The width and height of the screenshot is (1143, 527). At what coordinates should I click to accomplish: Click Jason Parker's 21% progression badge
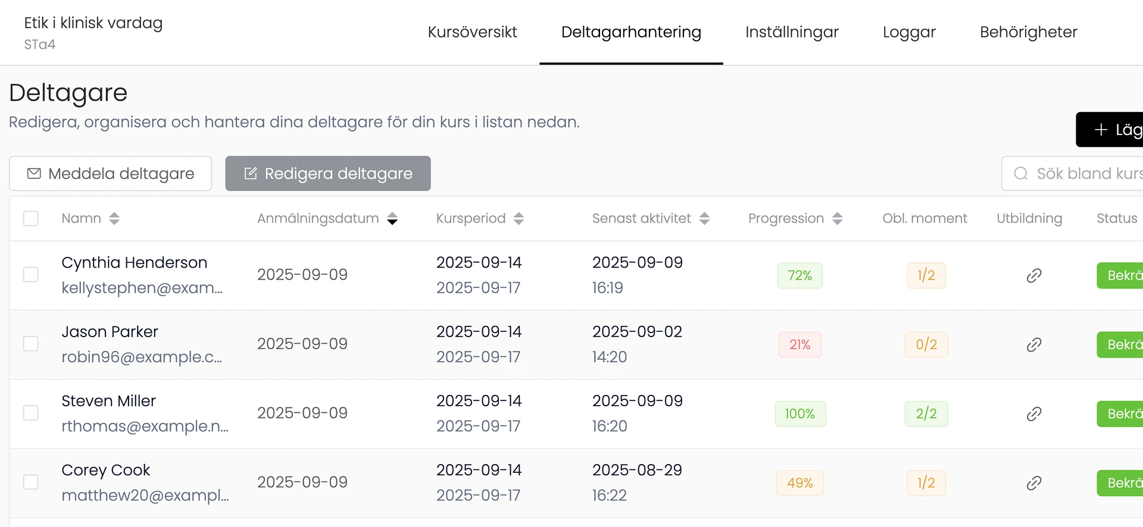coord(800,345)
